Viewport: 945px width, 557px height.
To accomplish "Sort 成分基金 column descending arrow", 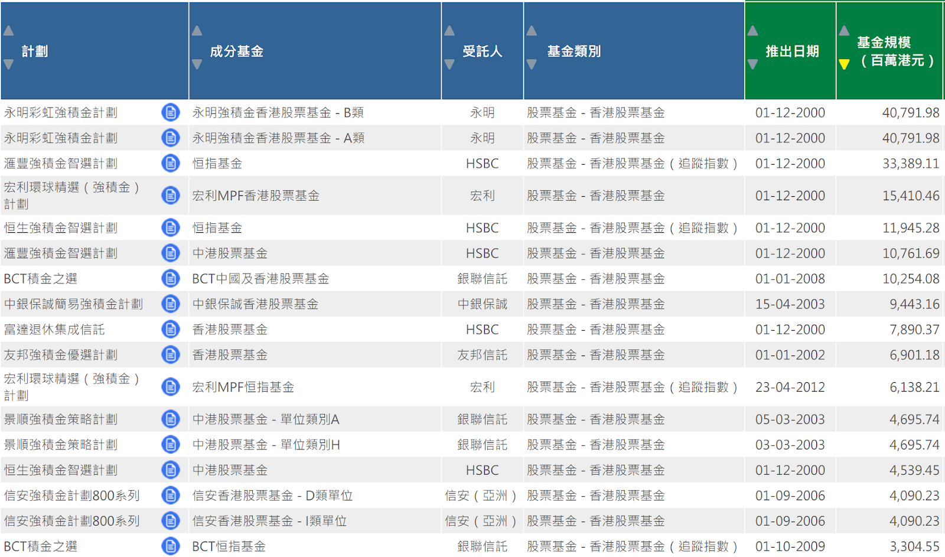I will tap(197, 64).
